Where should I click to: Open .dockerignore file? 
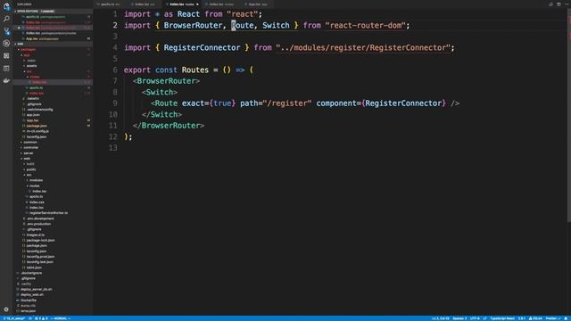coord(31,273)
